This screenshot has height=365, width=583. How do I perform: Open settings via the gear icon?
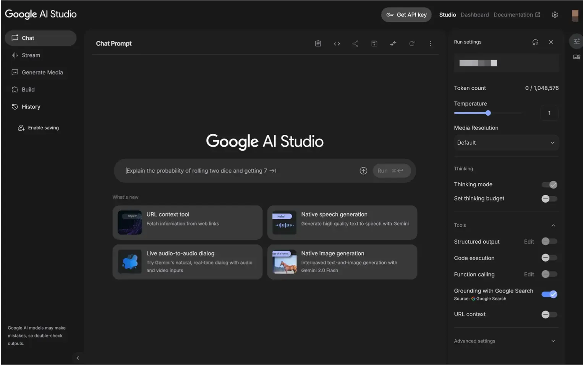(x=555, y=15)
